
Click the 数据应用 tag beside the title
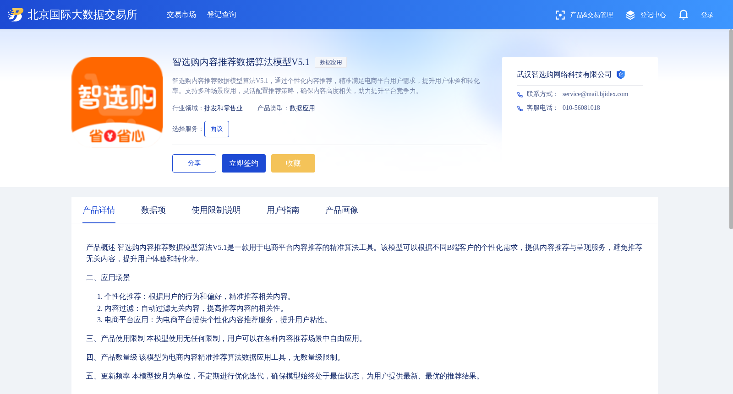(331, 62)
